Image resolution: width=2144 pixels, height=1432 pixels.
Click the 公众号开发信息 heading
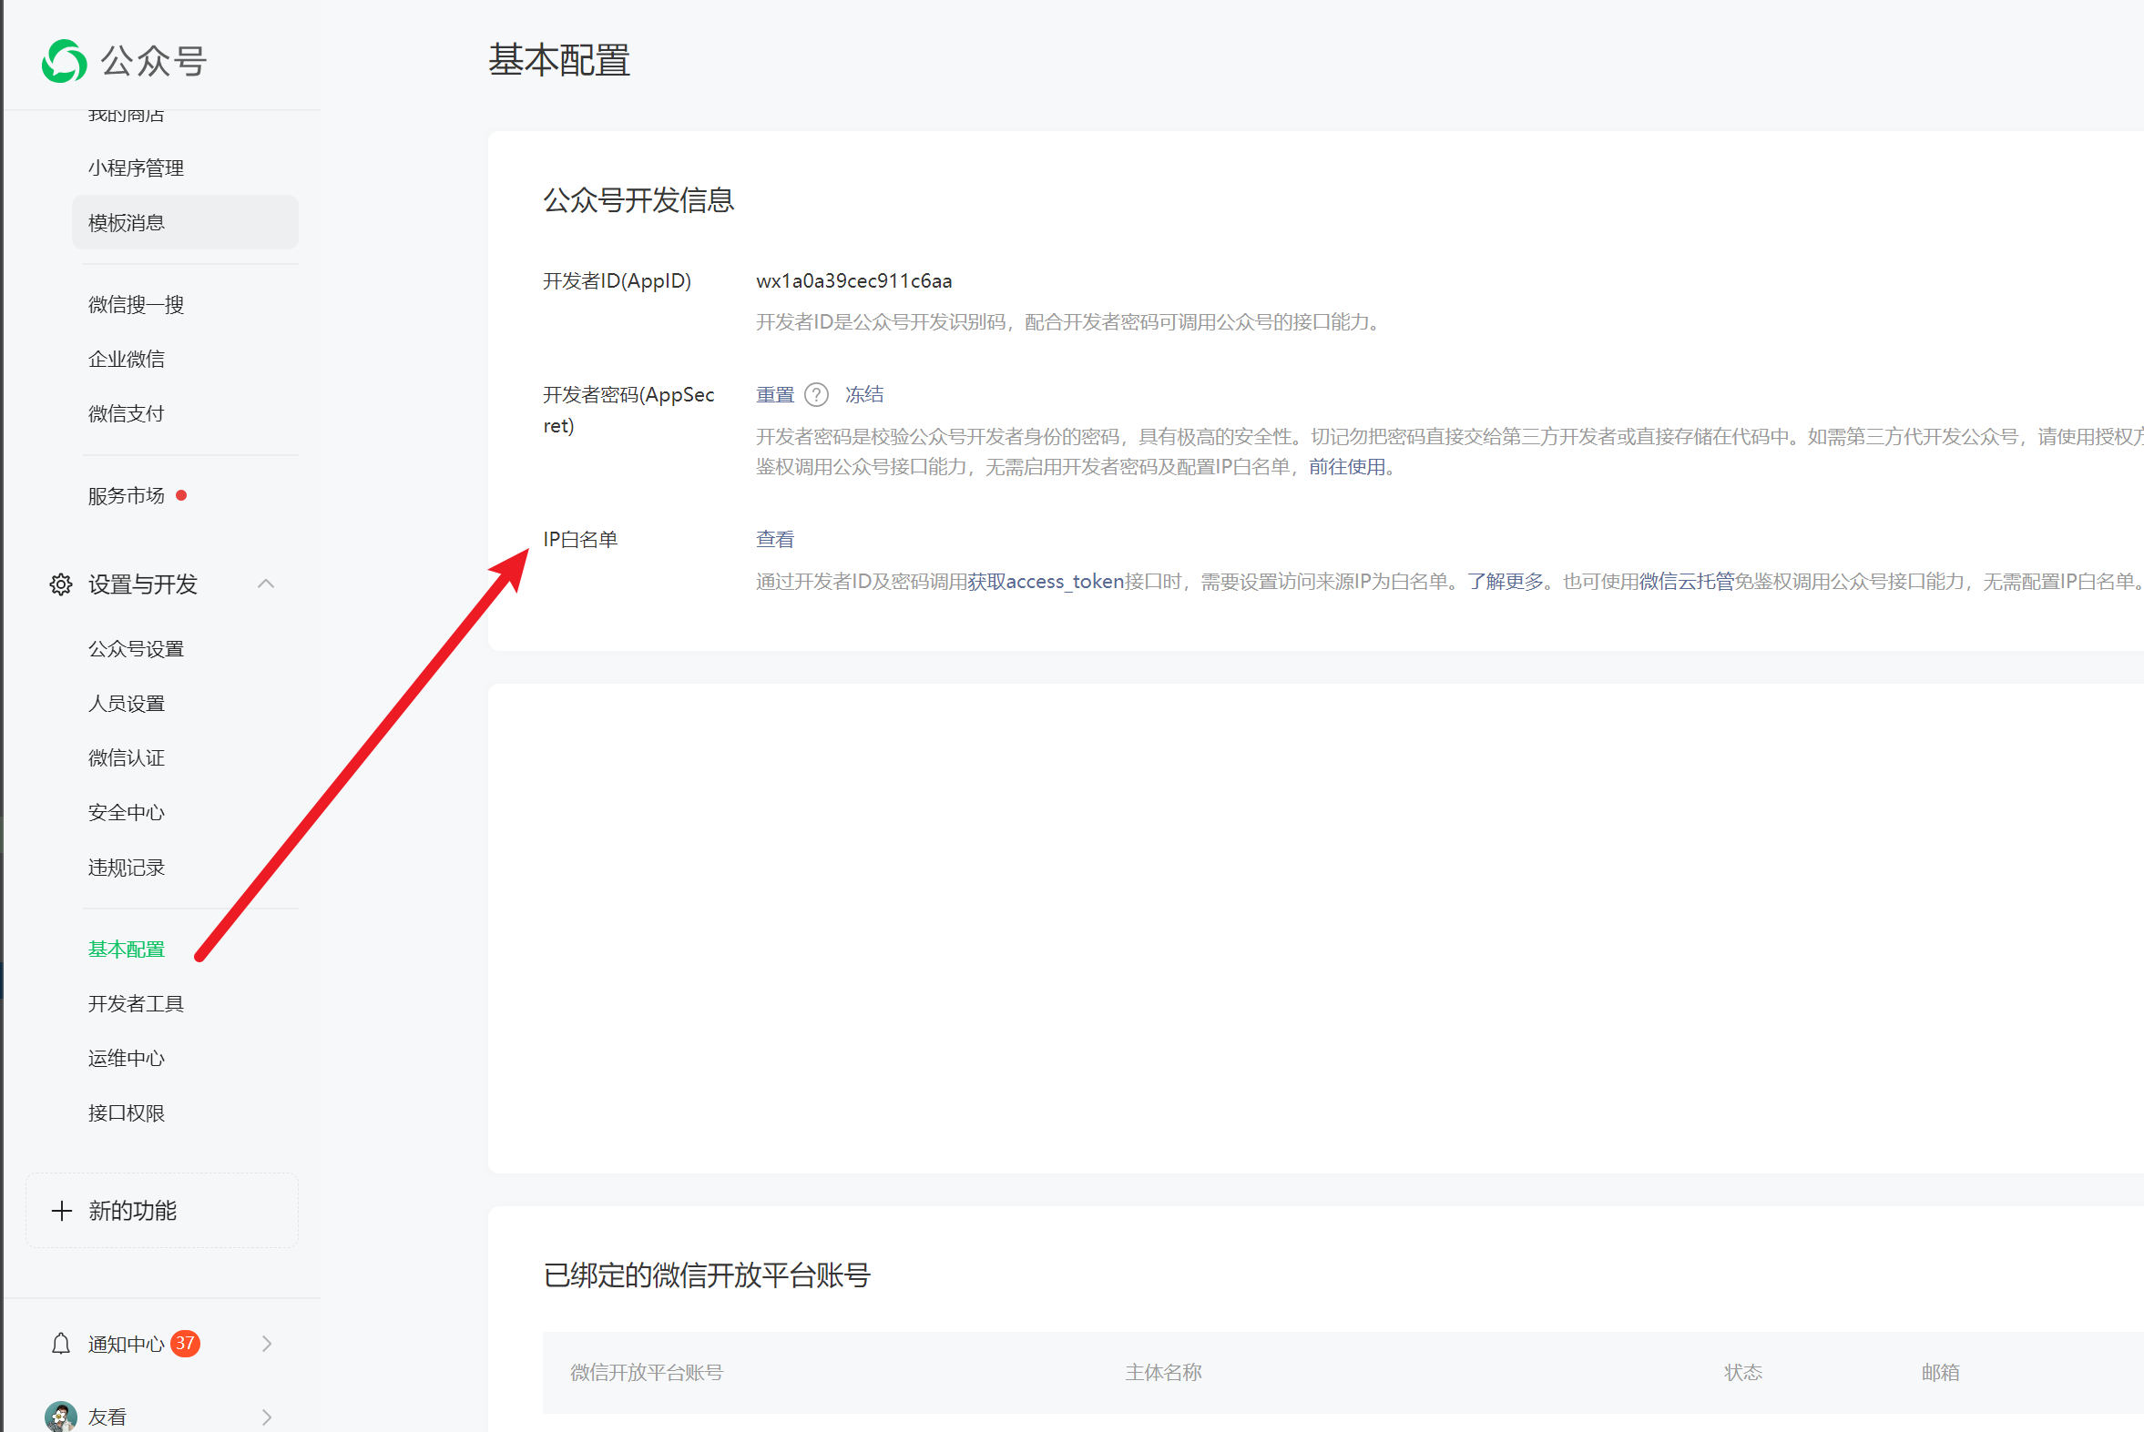coord(638,200)
